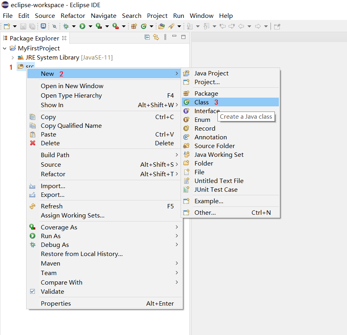
Task: Choose JUnit Test Case from the submenu
Action: point(231,190)
